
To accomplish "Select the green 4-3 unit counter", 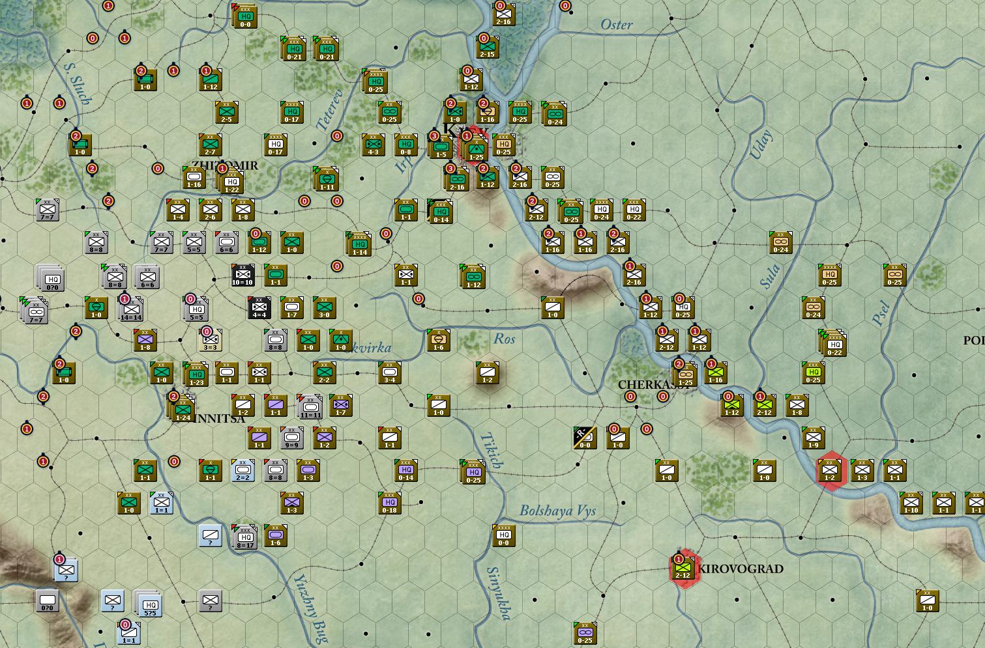I will click(374, 145).
